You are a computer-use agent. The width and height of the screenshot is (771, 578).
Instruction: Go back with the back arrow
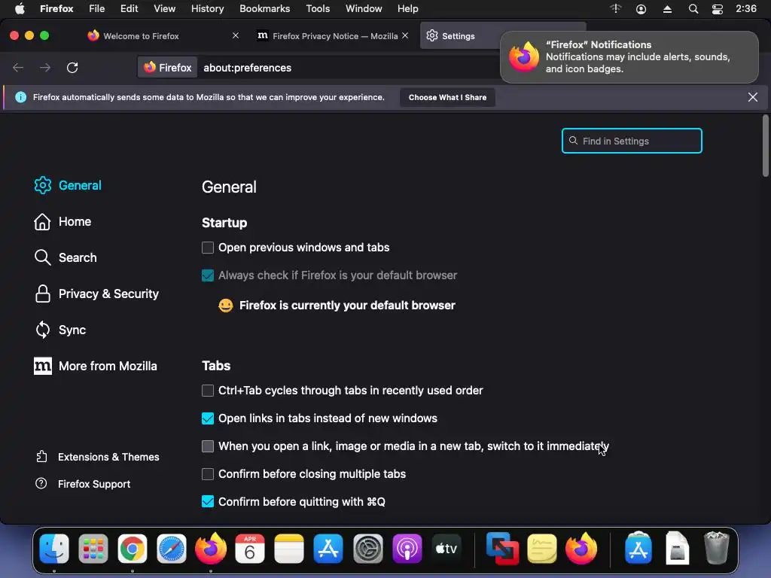[18, 68]
